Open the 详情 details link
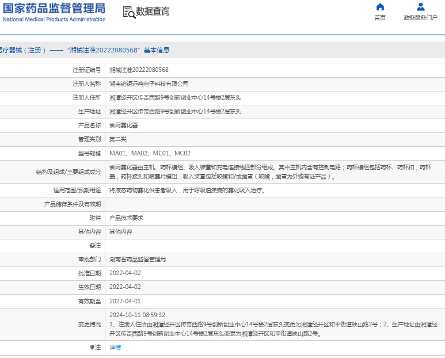 115,347
